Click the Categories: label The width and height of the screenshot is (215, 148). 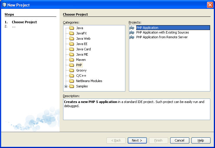(71, 22)
